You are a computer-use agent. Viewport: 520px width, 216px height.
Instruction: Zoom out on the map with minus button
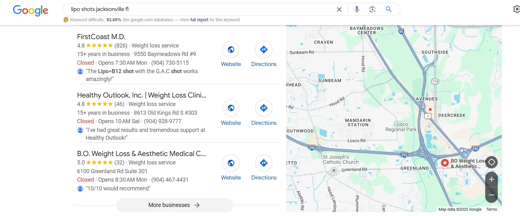click(491, 195)
